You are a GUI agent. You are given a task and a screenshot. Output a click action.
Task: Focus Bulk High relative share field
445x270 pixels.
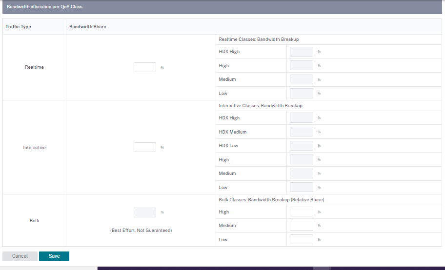pyautogui.click(x=302, y=212)
